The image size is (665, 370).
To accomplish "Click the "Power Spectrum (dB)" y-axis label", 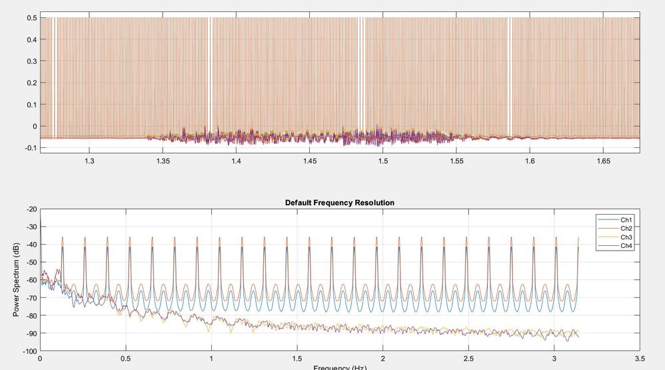I will pyautogui.click(x=16, y=279).
